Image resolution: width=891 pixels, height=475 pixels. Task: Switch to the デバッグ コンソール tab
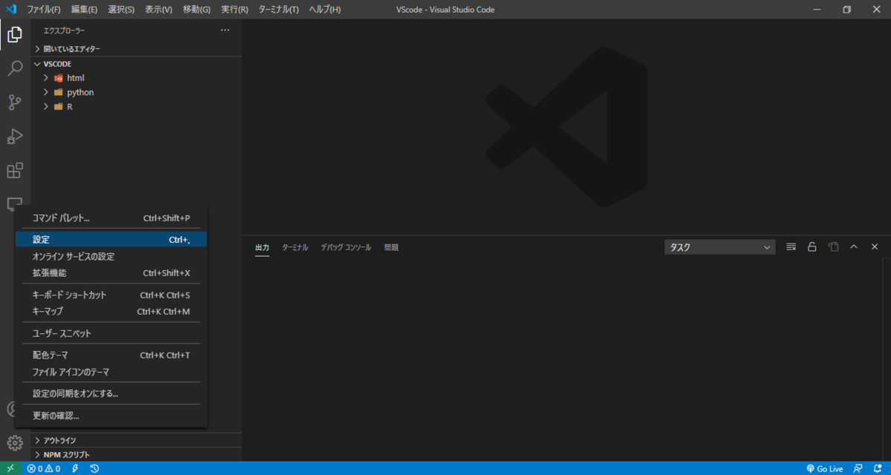tap(346, 247)
